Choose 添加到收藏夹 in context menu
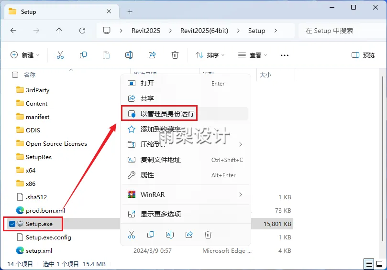 (185, 129)
